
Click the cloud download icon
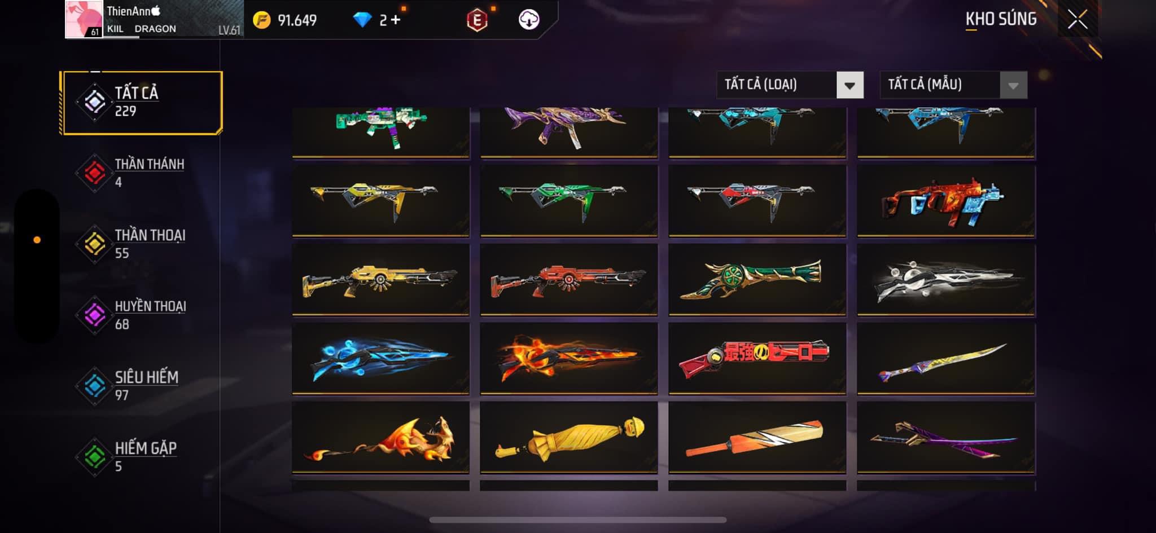(x=529, y=20)
